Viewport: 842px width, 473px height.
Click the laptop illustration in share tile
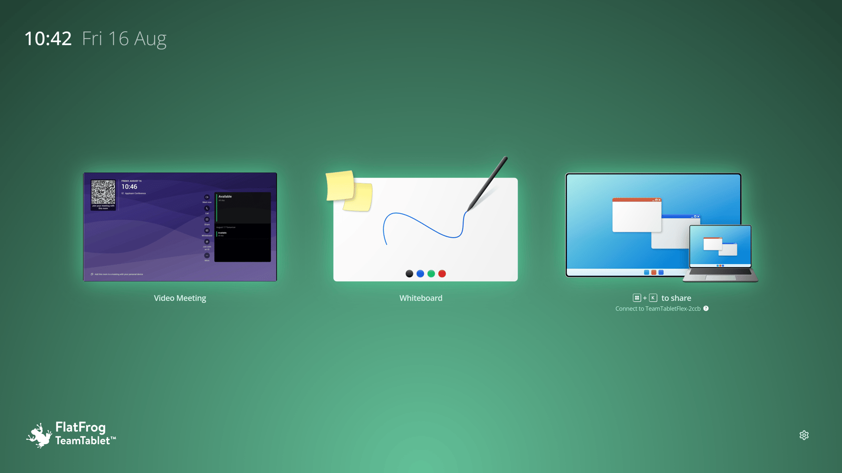[720, 253]
